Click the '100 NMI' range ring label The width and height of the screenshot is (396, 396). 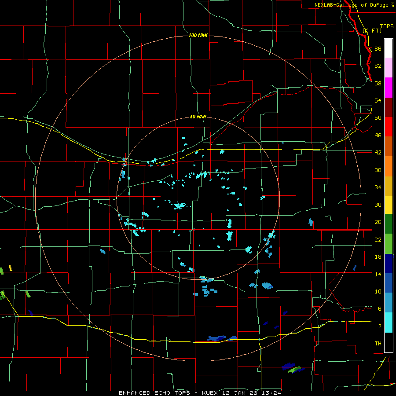click(198, 35)
